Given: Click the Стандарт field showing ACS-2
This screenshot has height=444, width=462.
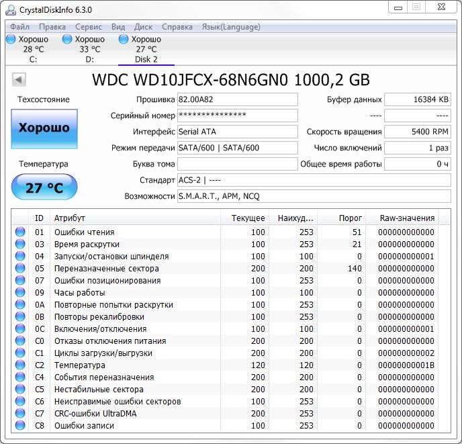Looking at the screenshot, I should coord(314,180).
